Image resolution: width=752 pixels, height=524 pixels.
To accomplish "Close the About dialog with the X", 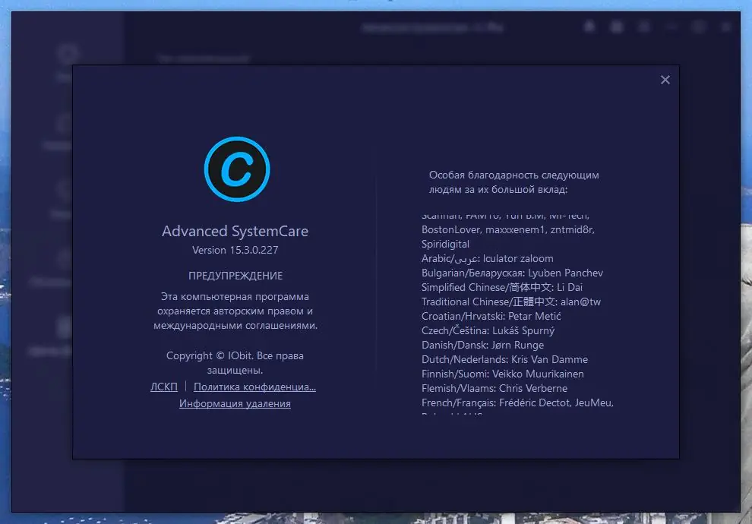I will pos(665,80).
